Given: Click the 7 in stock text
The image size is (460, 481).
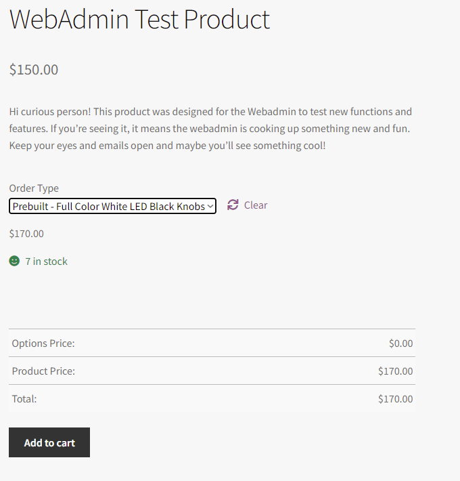Looking at the screenshot, I should (x=46, y=262).
